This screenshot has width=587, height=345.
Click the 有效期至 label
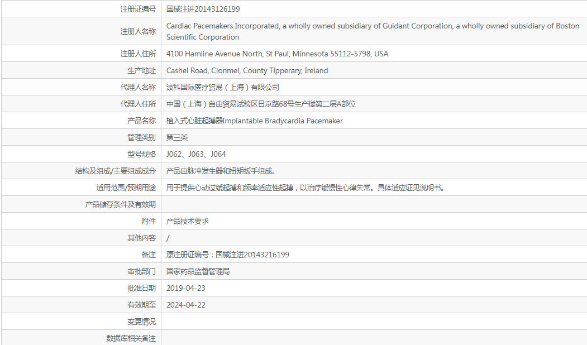141,305
